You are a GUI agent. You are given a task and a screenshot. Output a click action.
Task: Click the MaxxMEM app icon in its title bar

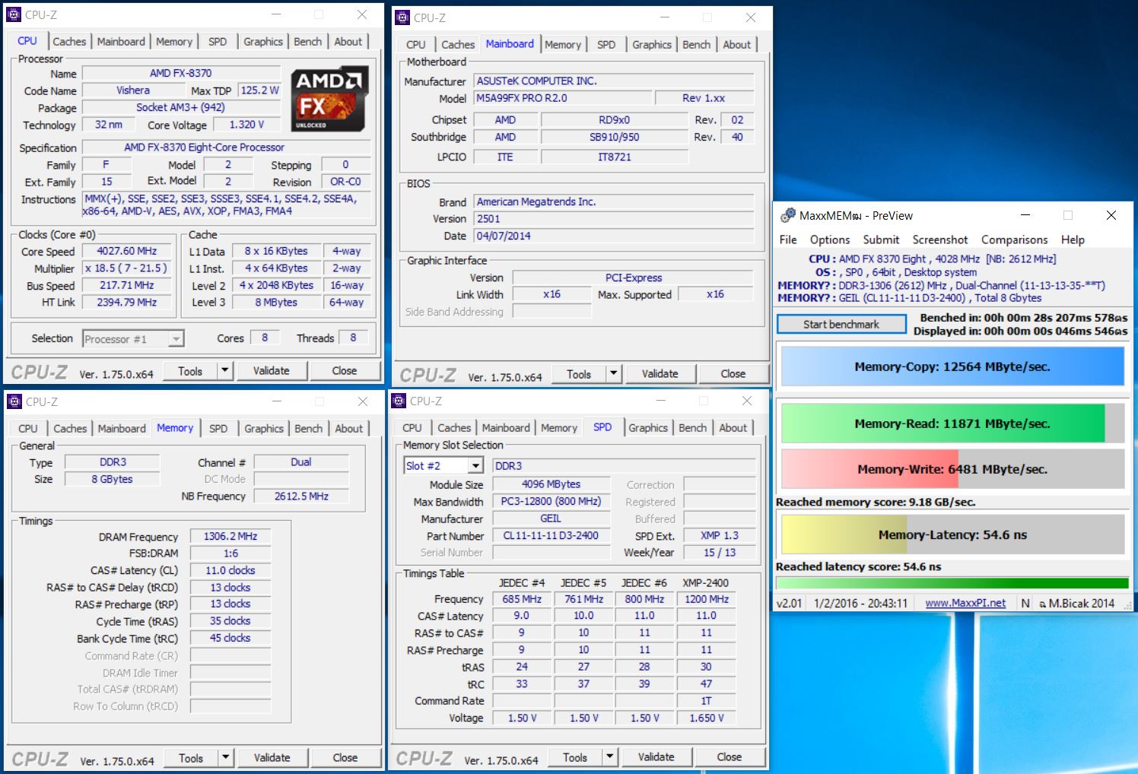point(788,216)
